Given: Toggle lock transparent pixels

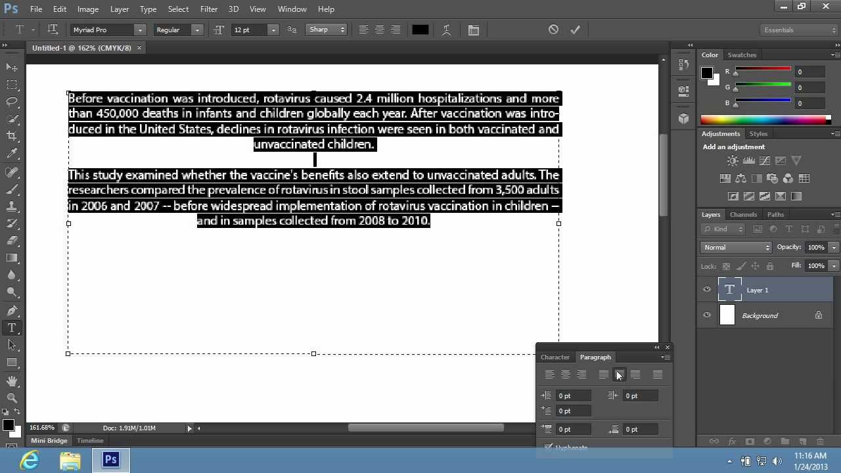Looking at the screenshot, I should click(726, 266).
